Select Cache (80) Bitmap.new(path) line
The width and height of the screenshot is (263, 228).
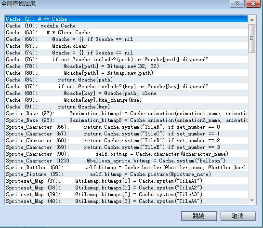pos(126,73)
